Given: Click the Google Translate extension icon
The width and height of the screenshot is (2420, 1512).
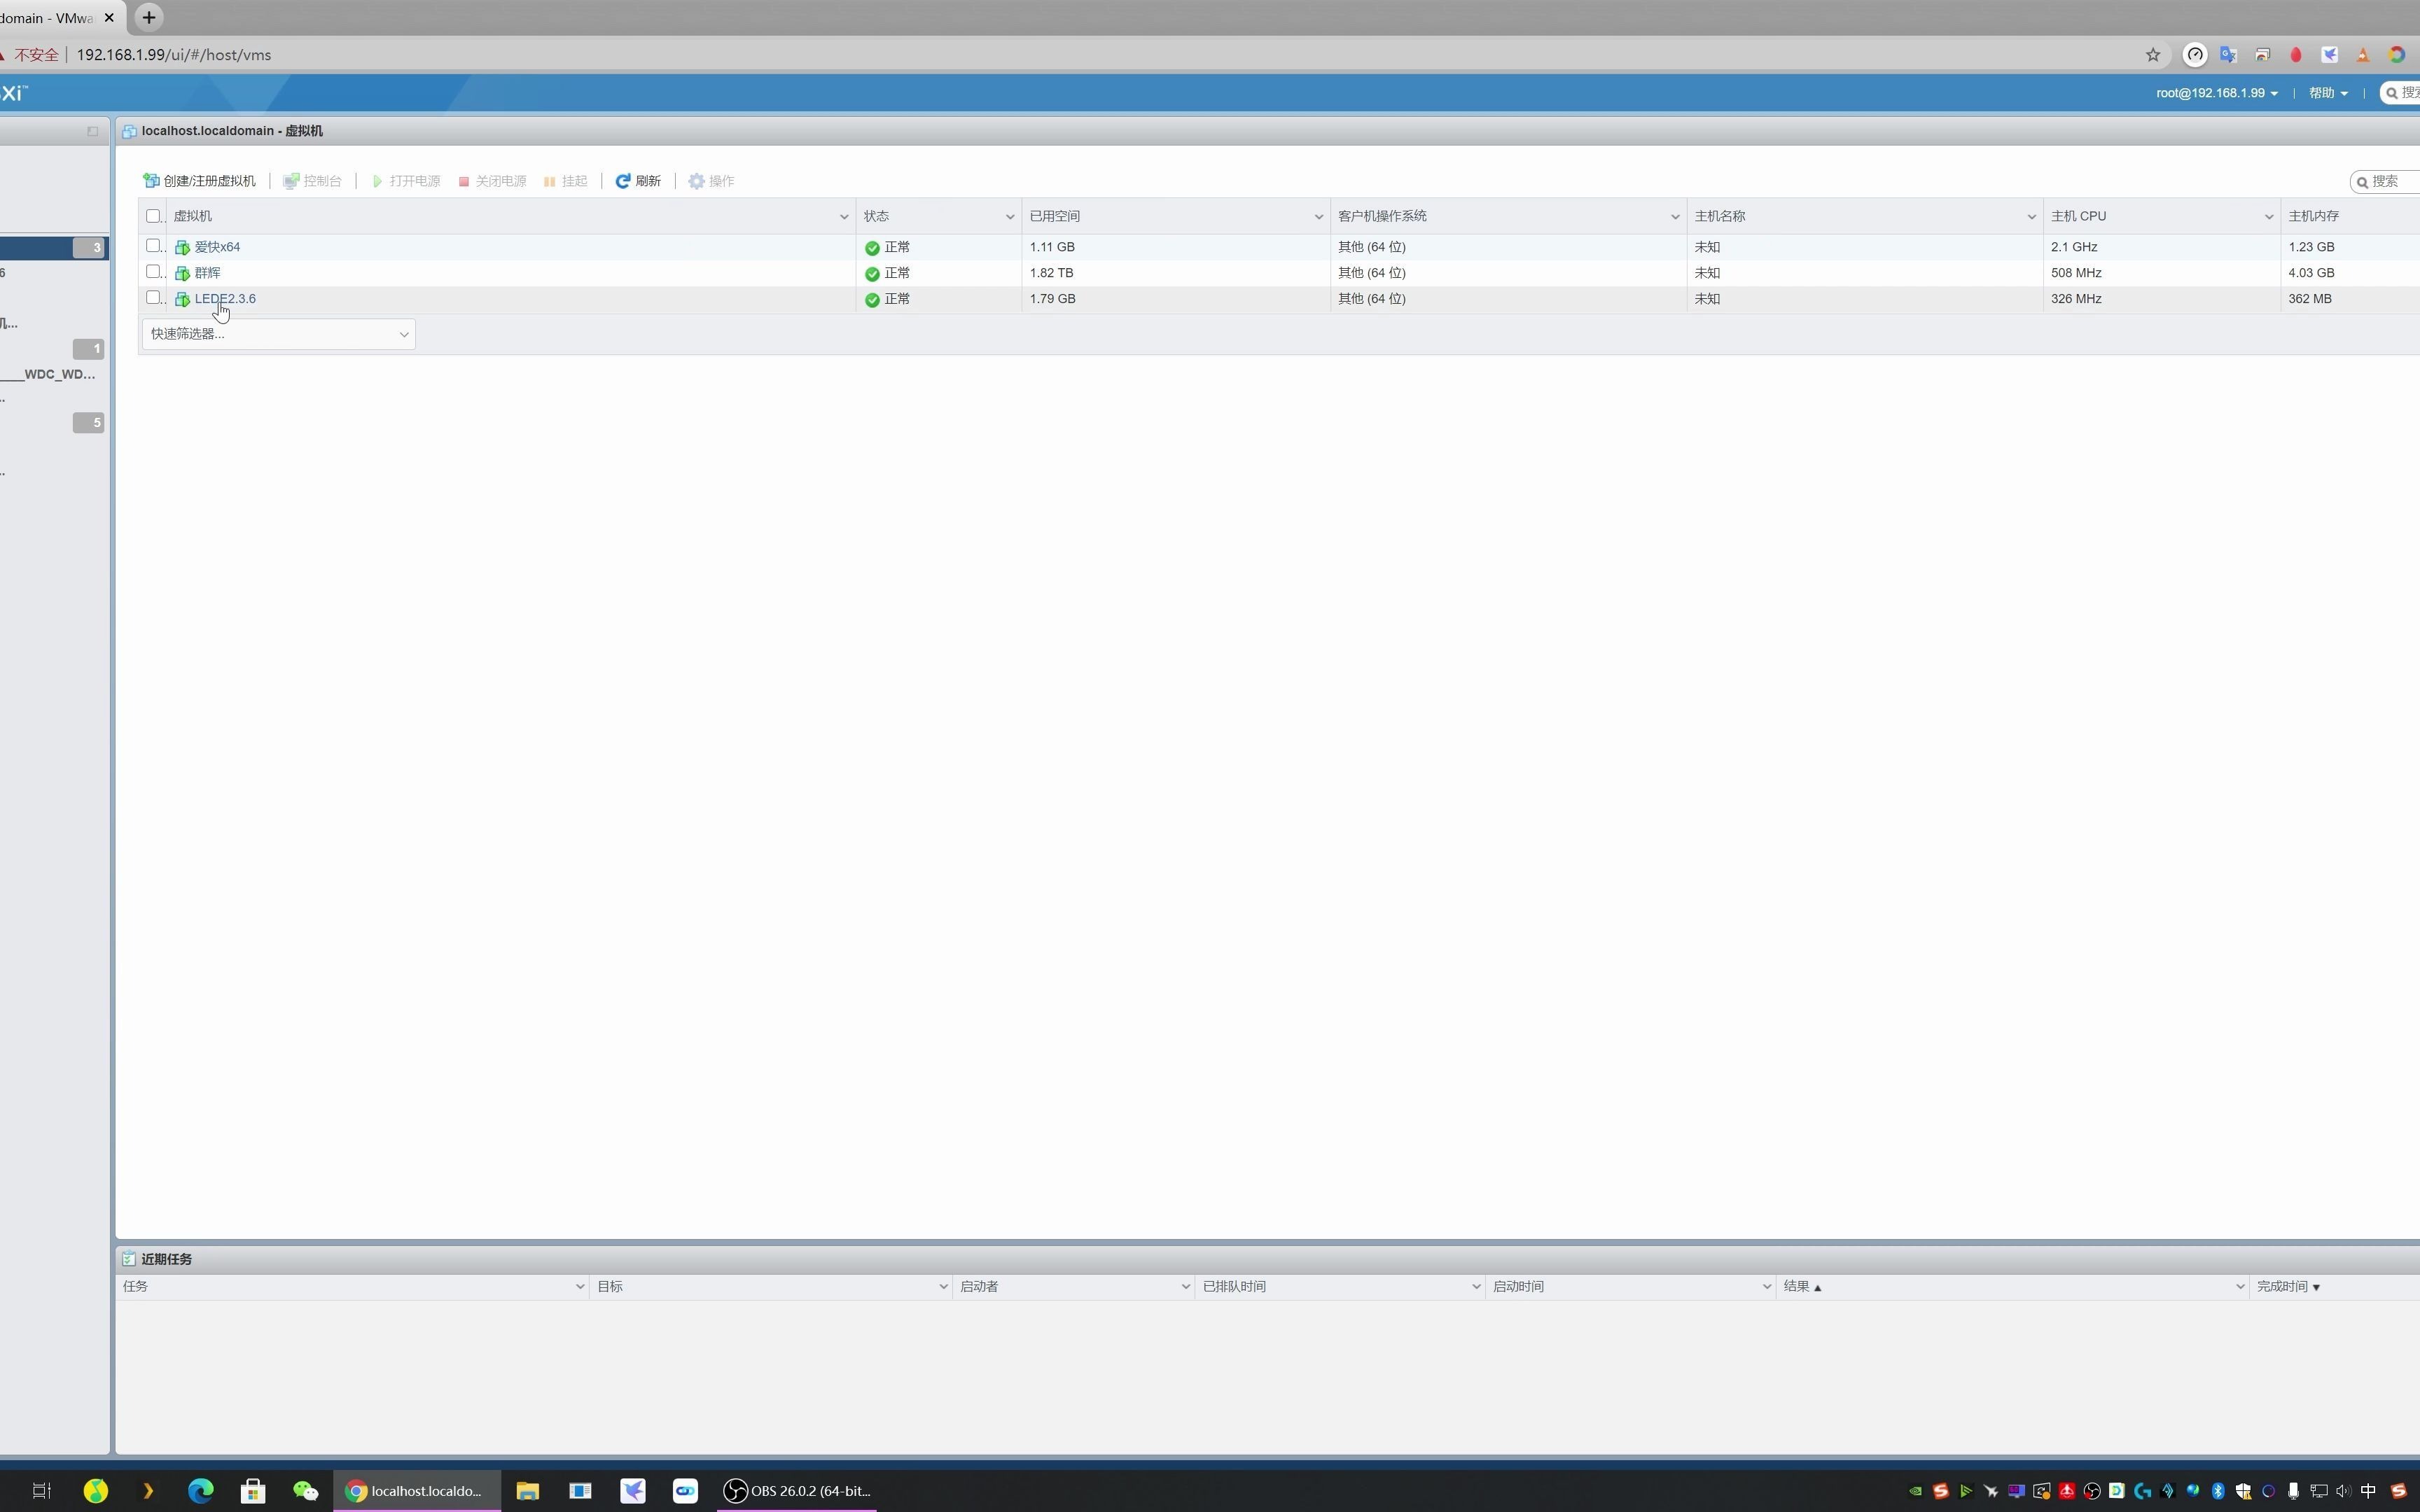Looking at the screenshot, I should (2228, 55).
